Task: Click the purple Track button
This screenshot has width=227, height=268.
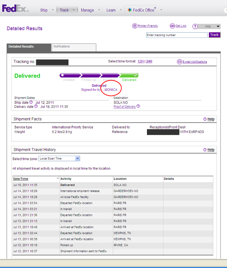Action: (214, 35)
